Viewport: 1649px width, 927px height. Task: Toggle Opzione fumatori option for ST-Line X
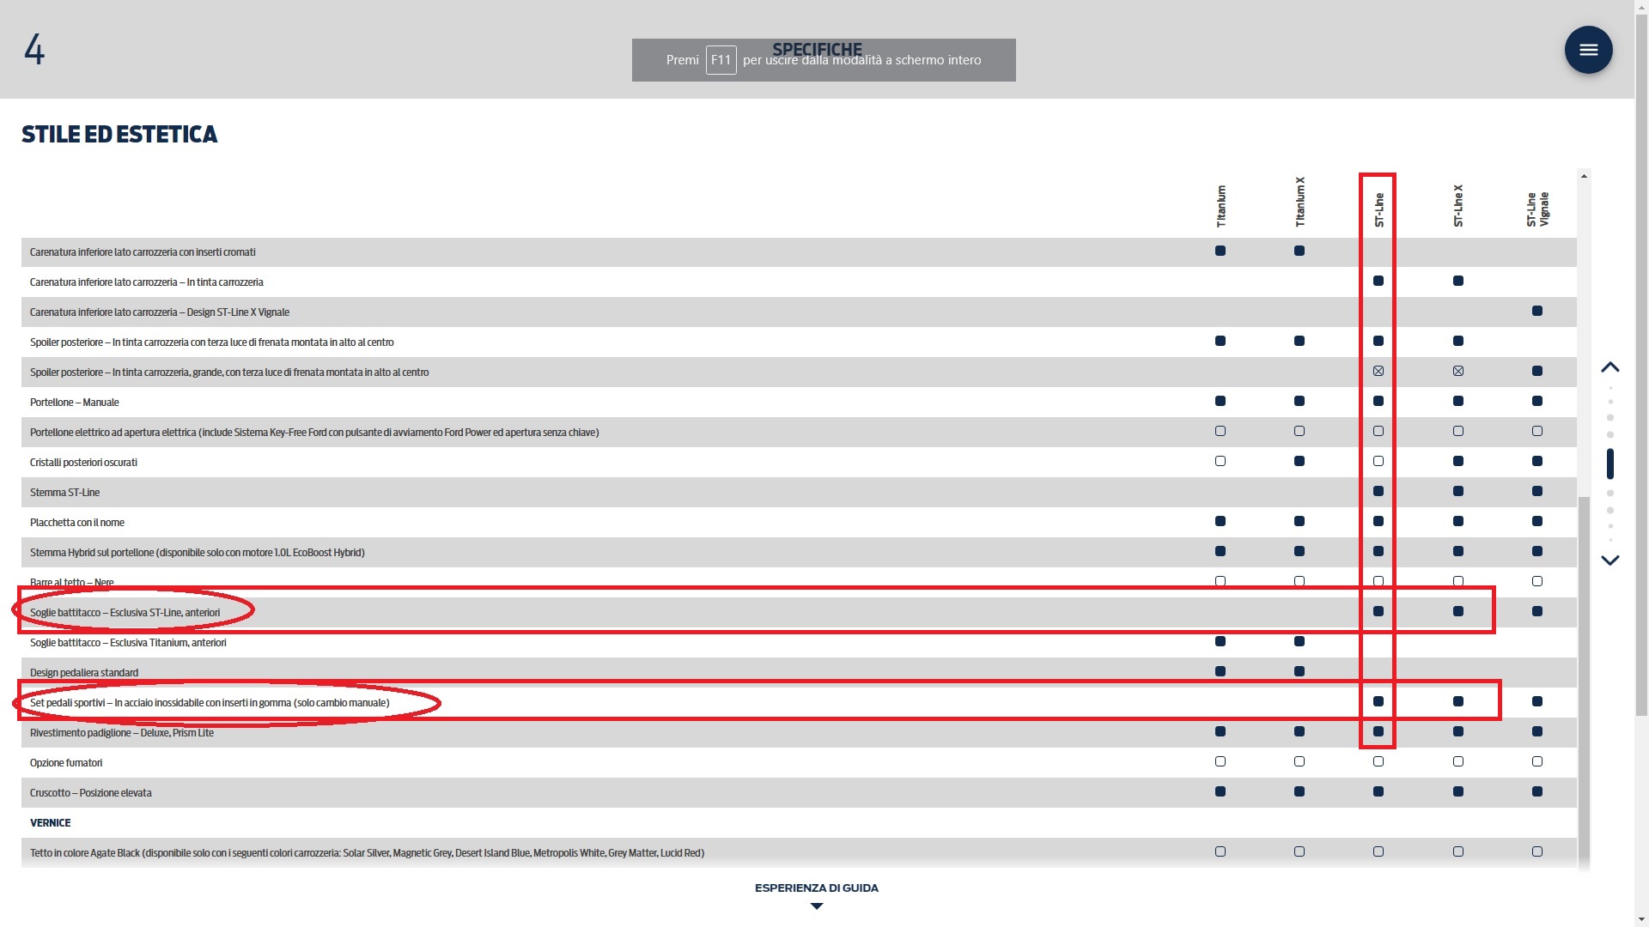click(x=1457, y=762)
